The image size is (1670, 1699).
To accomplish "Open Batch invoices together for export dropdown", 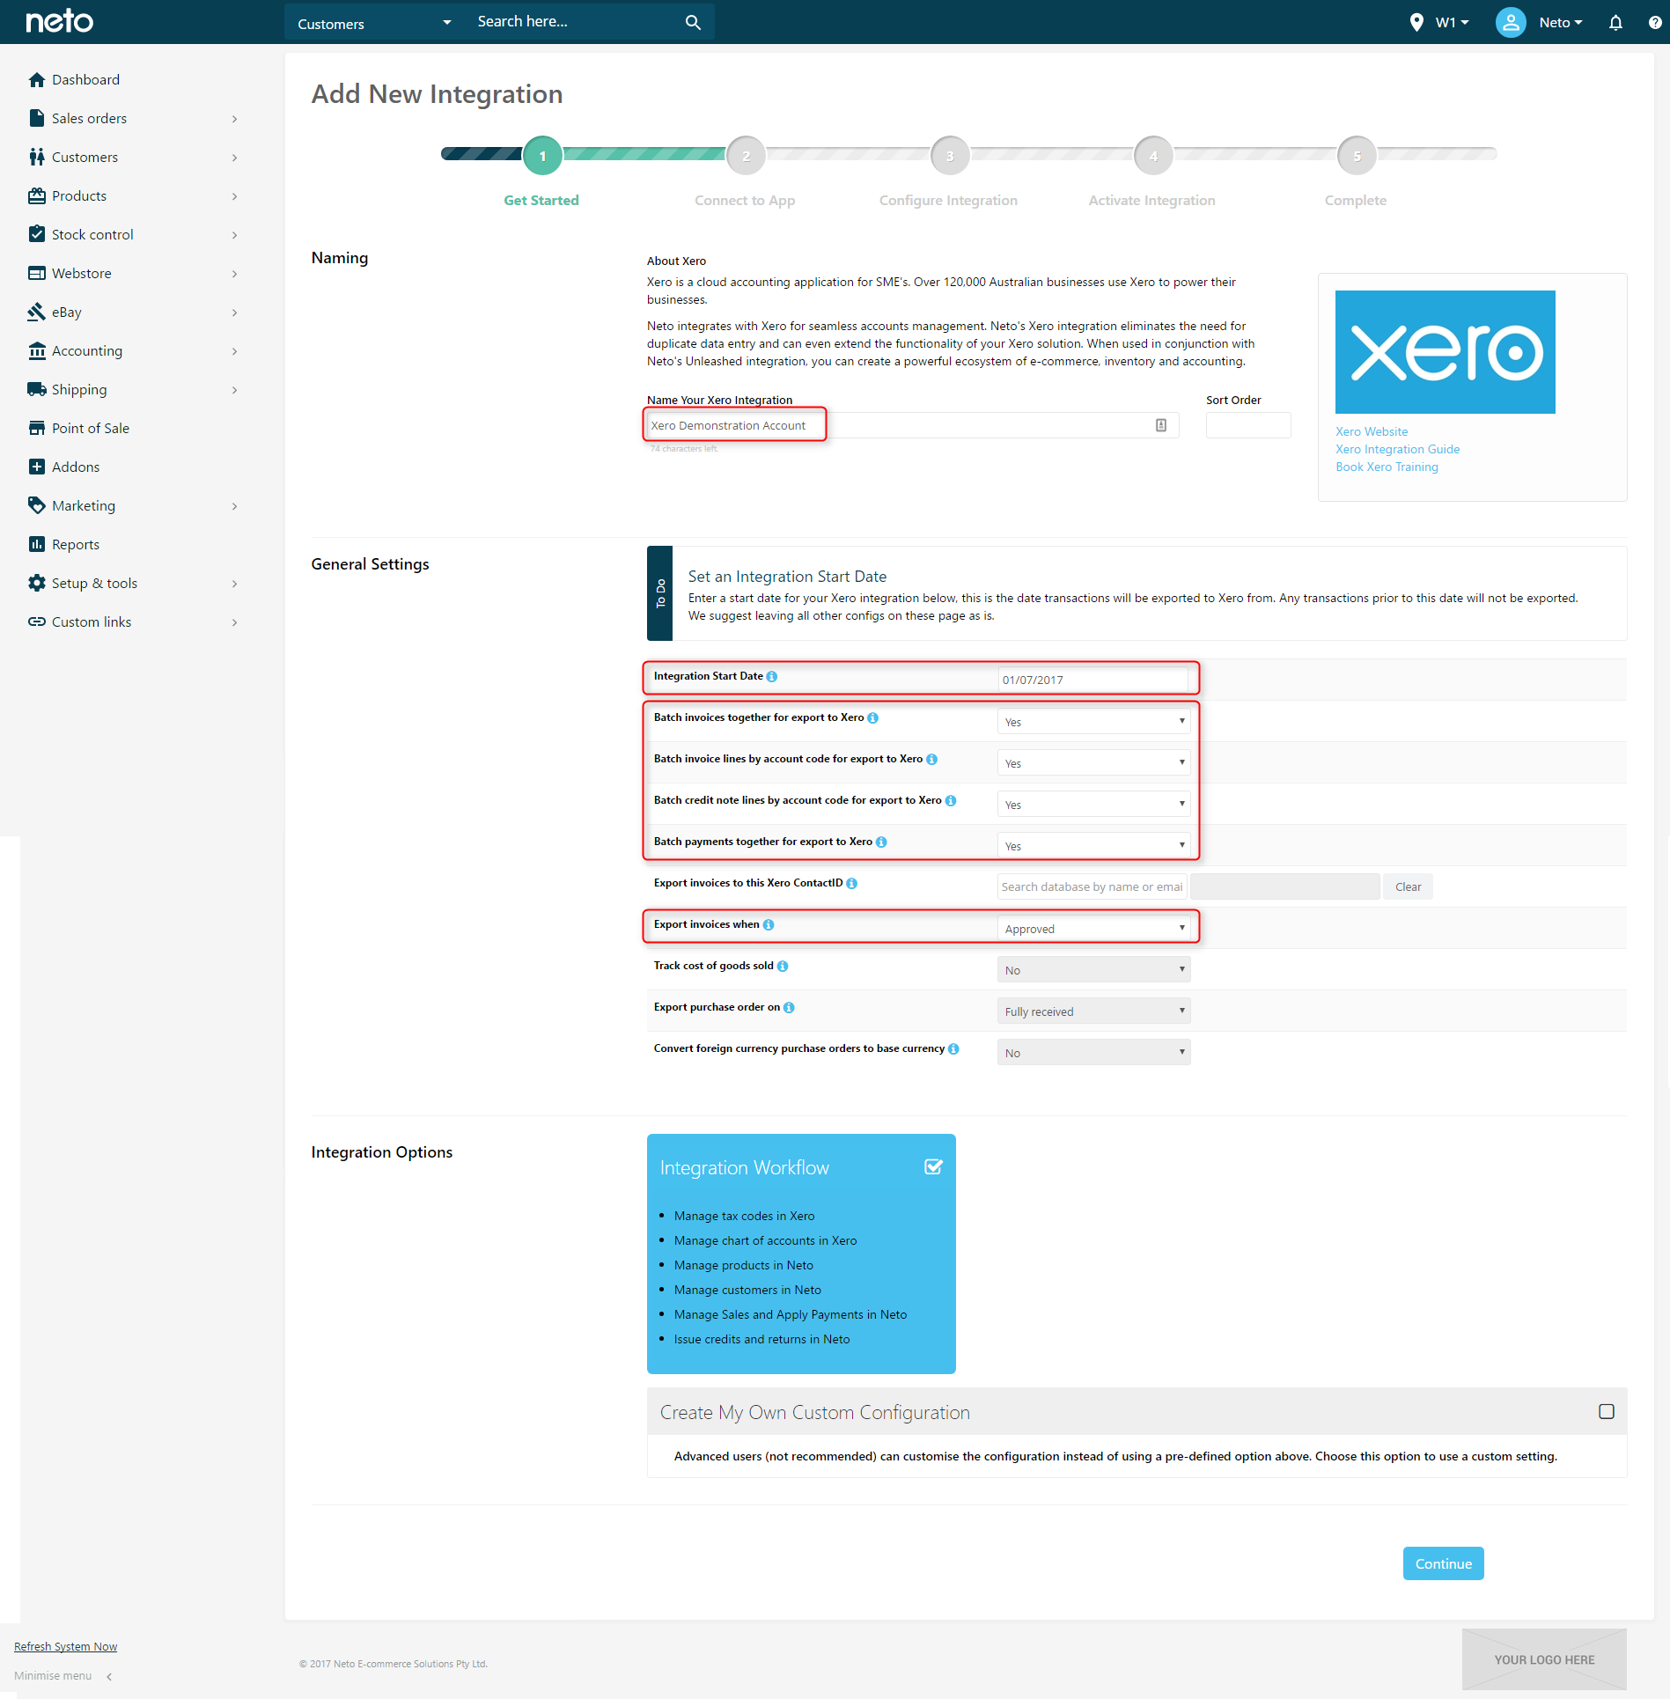I will [x=1093, y=721].
